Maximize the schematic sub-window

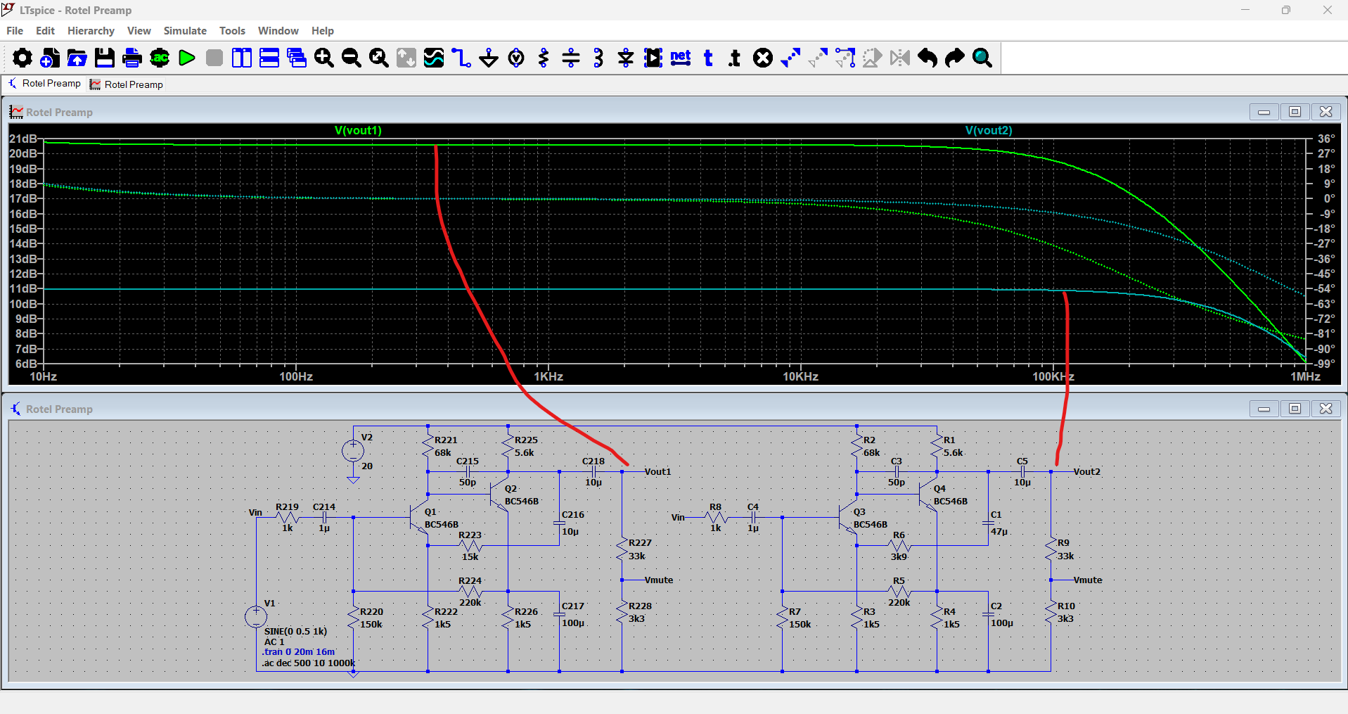[1295, 409]
